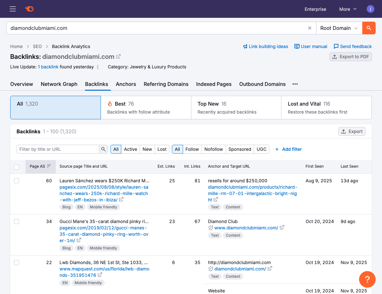Open the Link building ideas link

265,46
